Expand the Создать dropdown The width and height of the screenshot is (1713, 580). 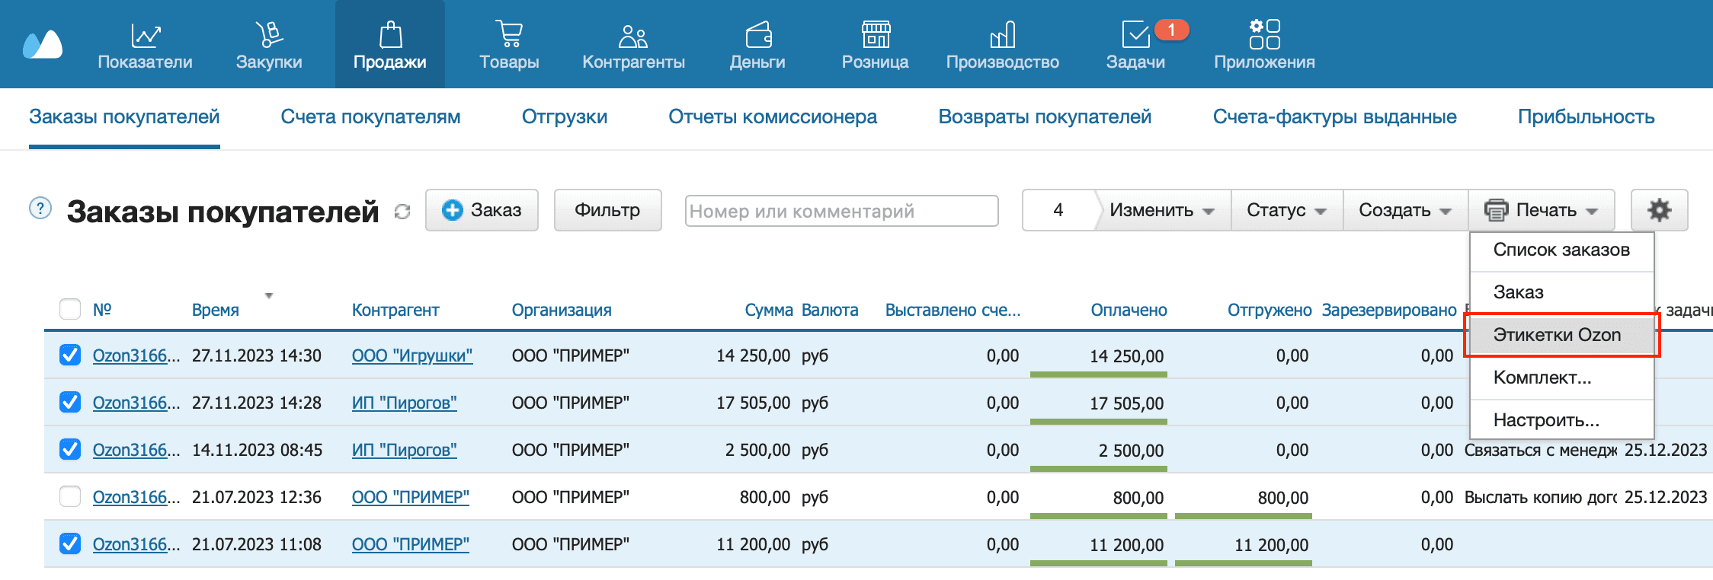point(1405,210)
